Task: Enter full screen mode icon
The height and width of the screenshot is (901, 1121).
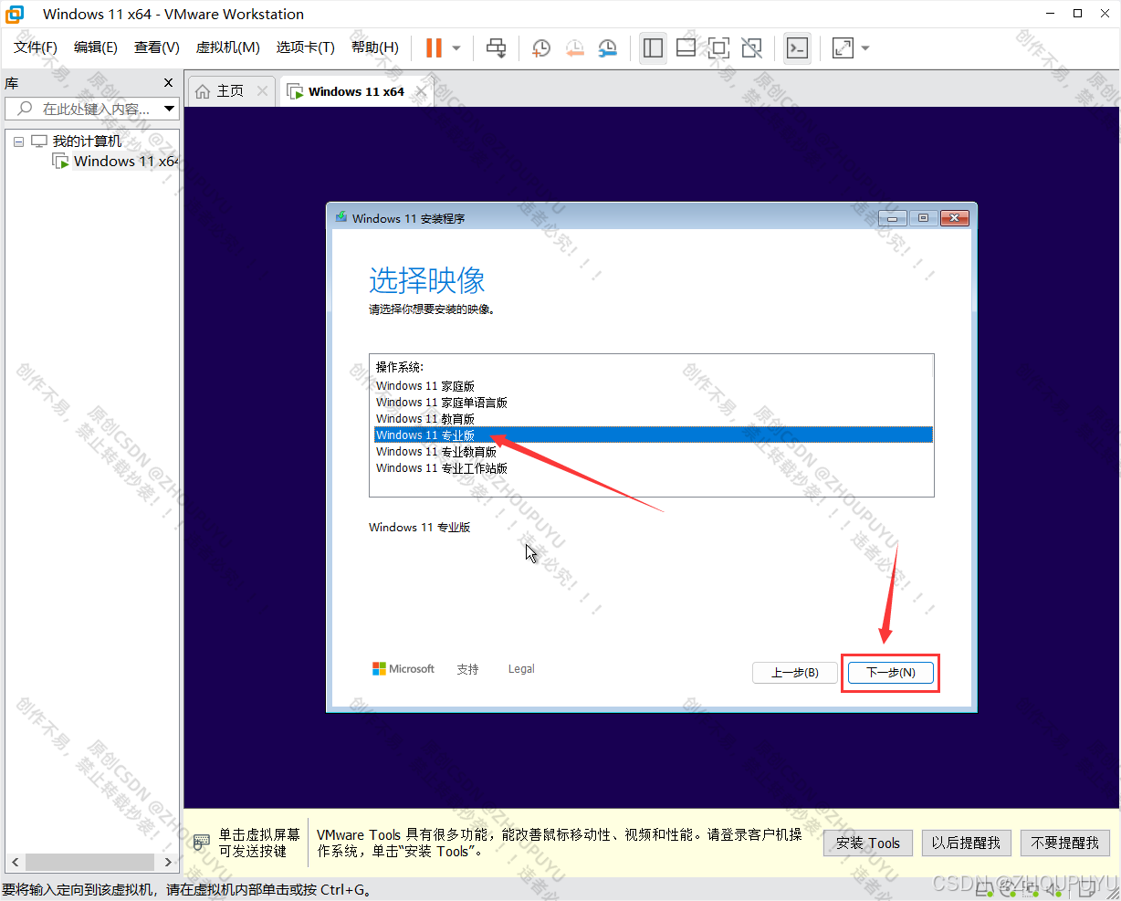Action: pos(718,48)
